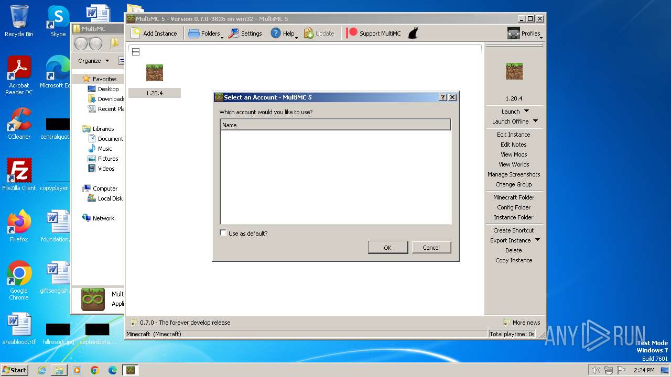
Task: Click the black cat icon in toolbar
Action: [413, 34]
